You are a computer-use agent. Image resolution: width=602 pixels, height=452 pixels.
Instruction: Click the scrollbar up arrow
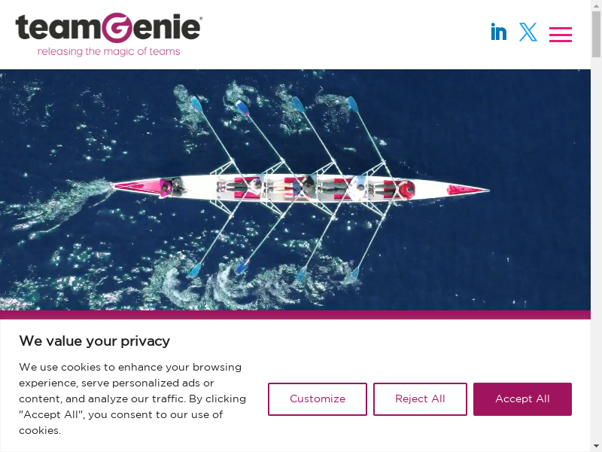click(x=596, y=4)
